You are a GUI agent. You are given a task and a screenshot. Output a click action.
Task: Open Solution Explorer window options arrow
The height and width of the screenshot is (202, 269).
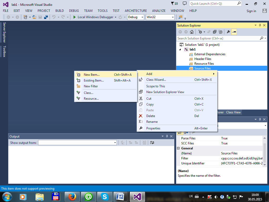click(x=255, y=26)
